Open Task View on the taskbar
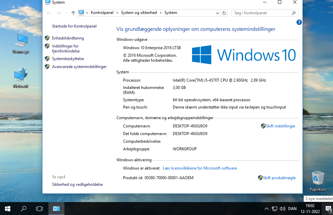The width and height of the screenshot is (333, 215). [39, 209]
